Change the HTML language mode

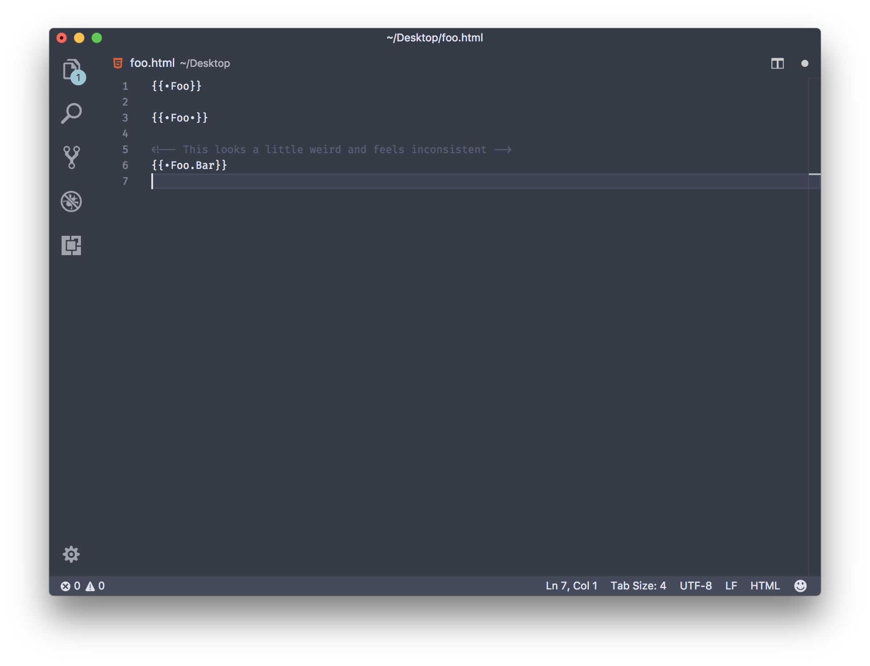765,585
